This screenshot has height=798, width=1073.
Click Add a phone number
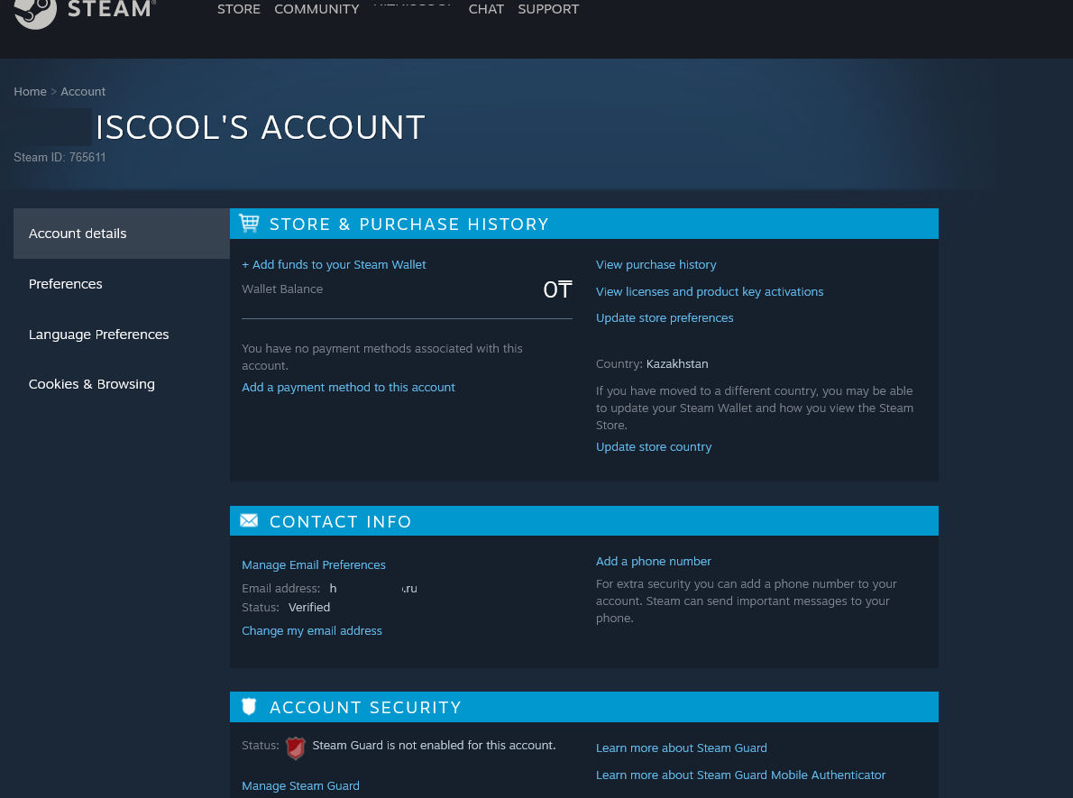654,561
